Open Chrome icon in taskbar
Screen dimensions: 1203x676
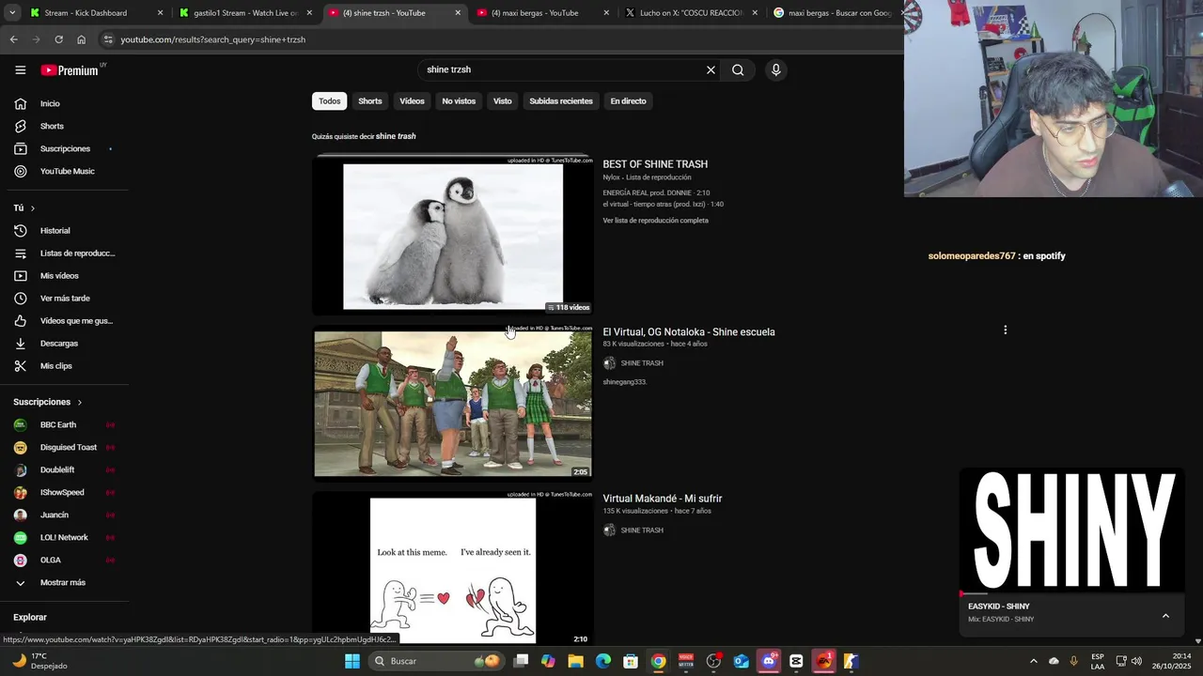click(x=658, y=661)
